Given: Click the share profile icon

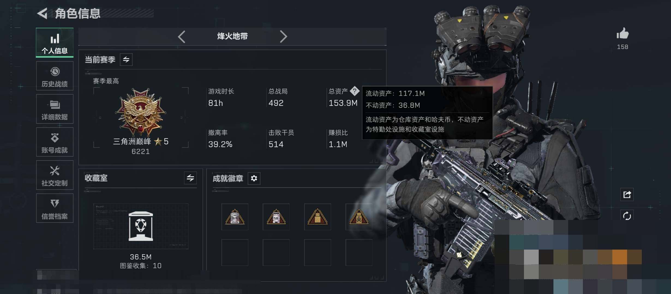Looking at the screenshot, I should pyautogui.click(x=627, y=194).
